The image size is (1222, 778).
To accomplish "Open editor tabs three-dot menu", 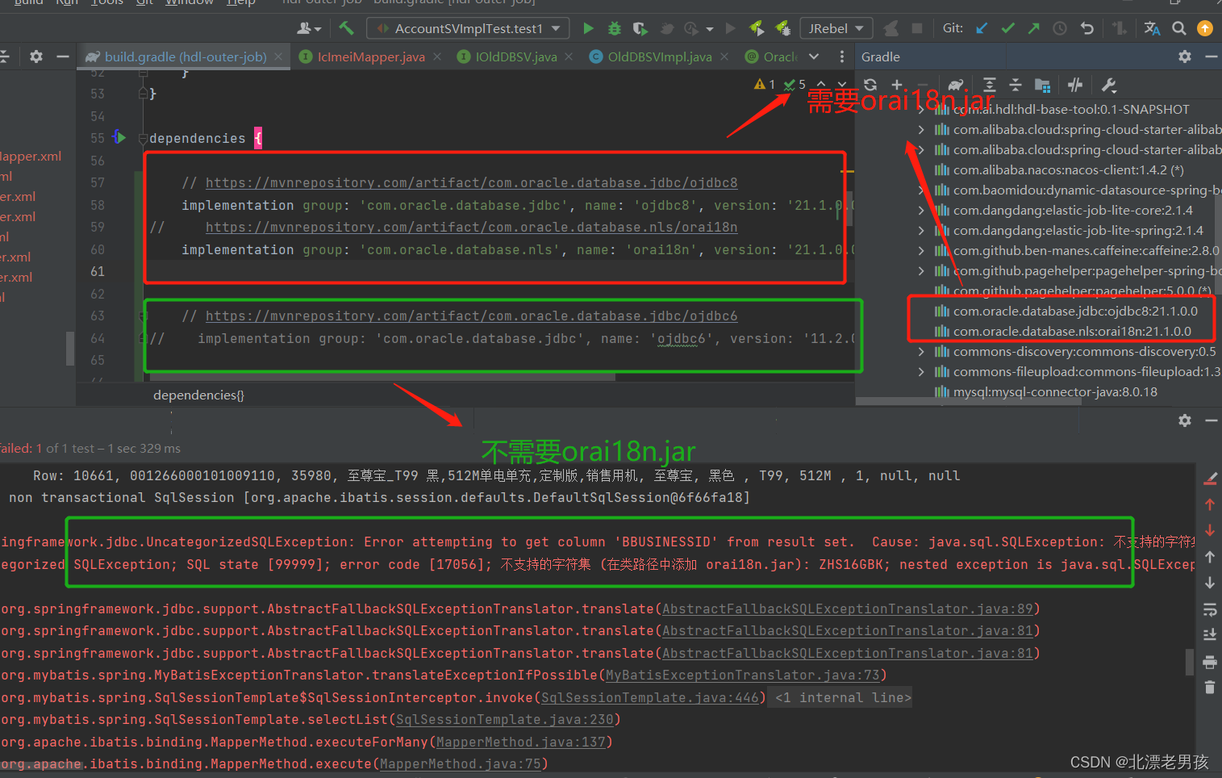I will (x=842, y=56).
